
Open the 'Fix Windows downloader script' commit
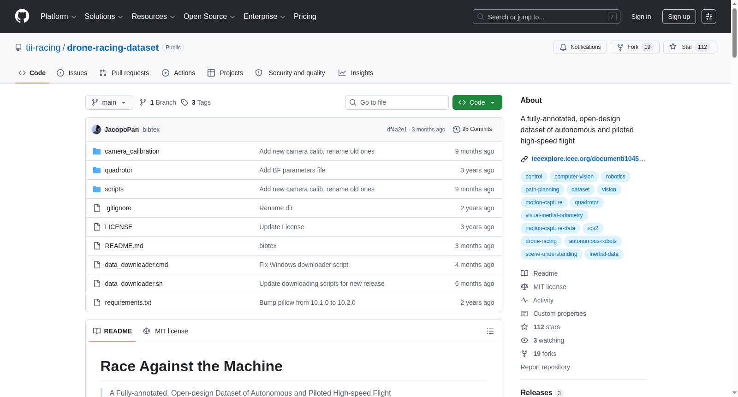[x=304, y=265]
